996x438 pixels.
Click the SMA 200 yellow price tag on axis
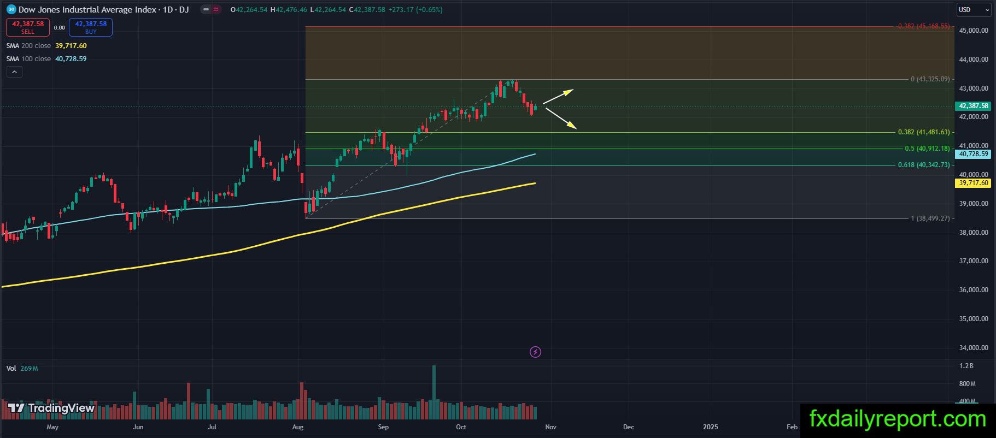[973, 183]
